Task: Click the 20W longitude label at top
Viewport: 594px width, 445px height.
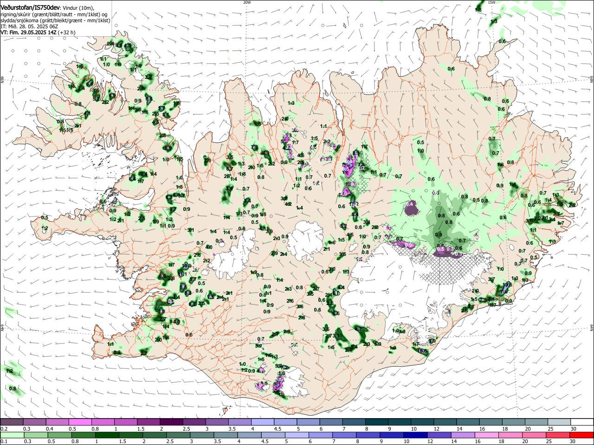Action: pyautogui.click(x=247, y=2)
